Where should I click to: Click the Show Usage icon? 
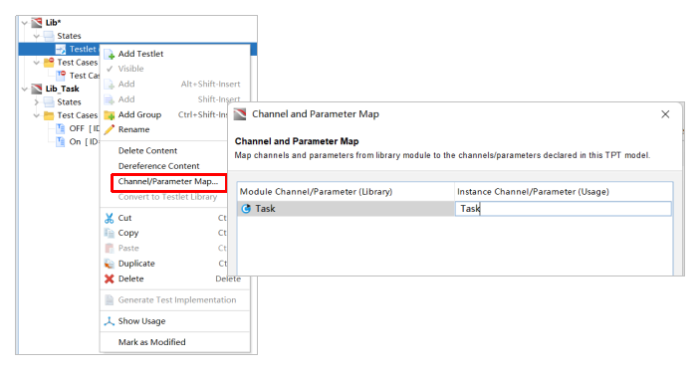(x=110, y=321)
